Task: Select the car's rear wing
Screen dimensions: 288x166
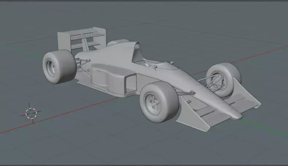Action: pos(82,39)
